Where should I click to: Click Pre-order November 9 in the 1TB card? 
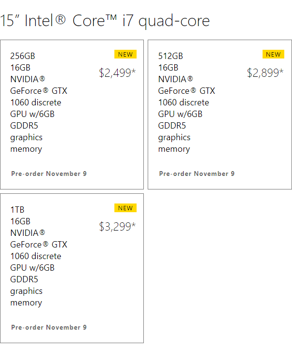pos(49,327)
